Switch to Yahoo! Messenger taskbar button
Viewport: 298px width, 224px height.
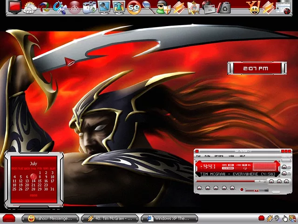point(50,218)
